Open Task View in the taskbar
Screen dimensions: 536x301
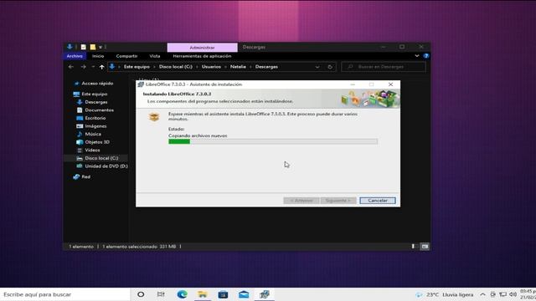coord(161,294)
